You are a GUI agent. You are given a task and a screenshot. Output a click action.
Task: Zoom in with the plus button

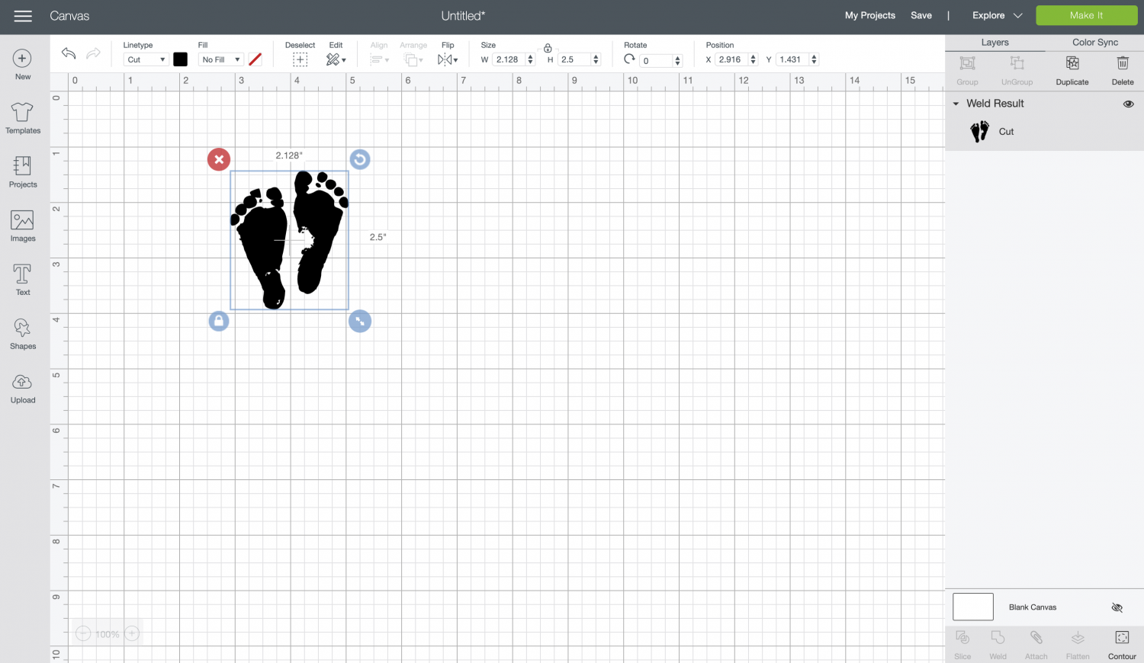[x=132, y=633]
